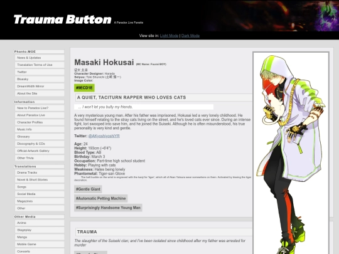Click the Phantometal: Tiger-san Glove line
The width and height of the screenshot is (339, 254).
click(x=100, y=174)
